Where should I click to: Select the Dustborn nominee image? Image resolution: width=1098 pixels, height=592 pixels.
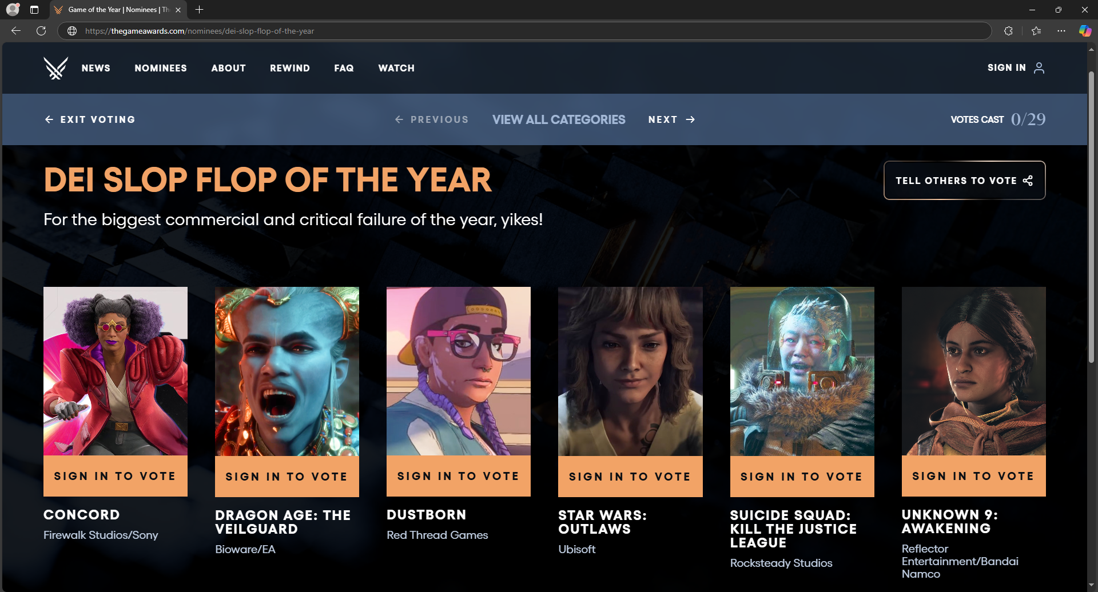pyautogui.click(x=459, y=371)
